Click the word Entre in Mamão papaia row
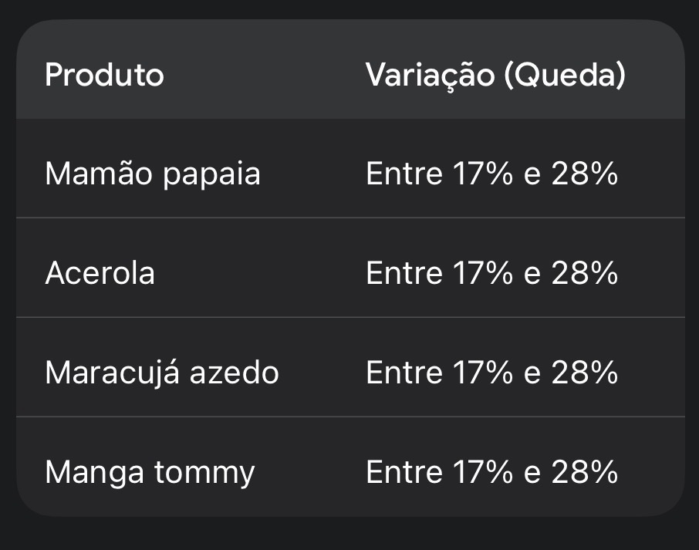This screenshot has width=699, height=550. pyautogui.click(x=404, y=174)
